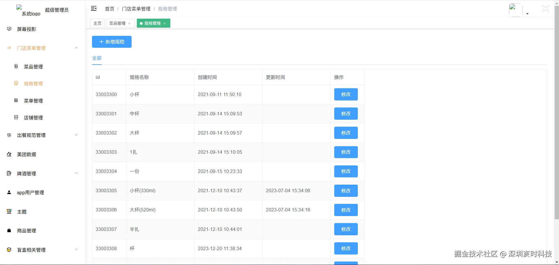Click 修改 for 大杯 row

[x=346, y=133]
